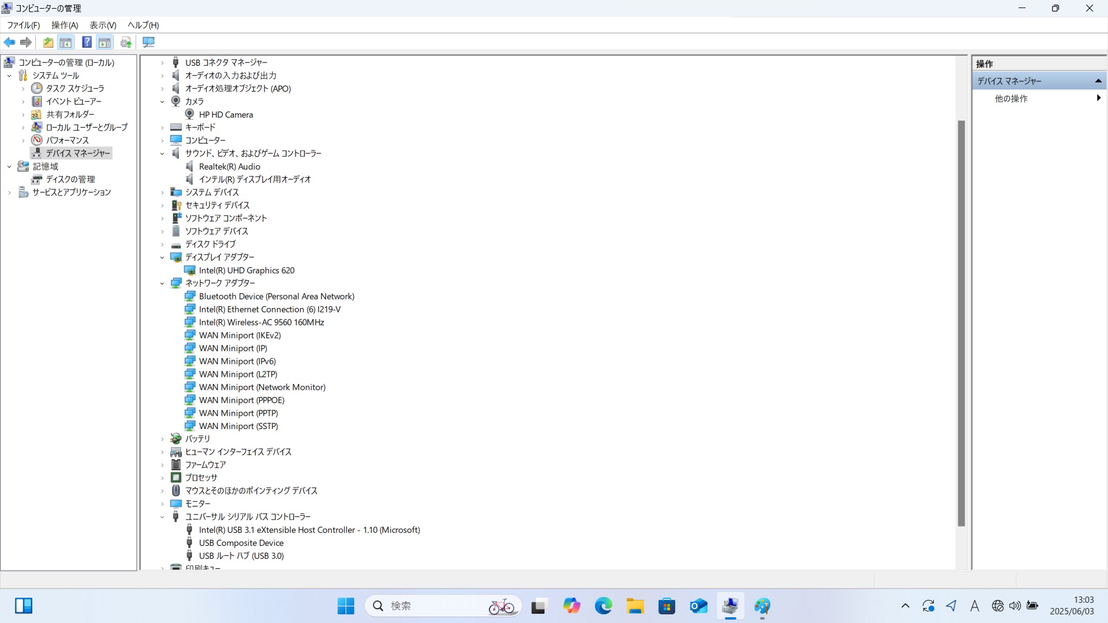Collapse the システム ツール tree node

tap(9, 76)
